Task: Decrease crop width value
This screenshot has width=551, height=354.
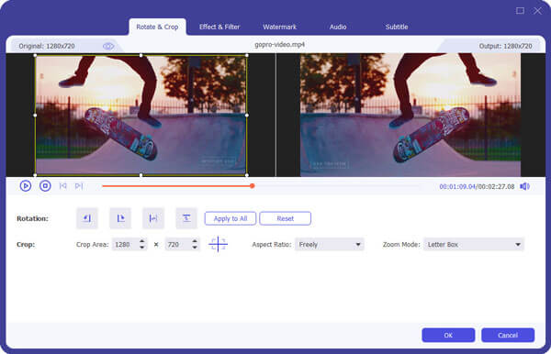Action: pos(142,248)
